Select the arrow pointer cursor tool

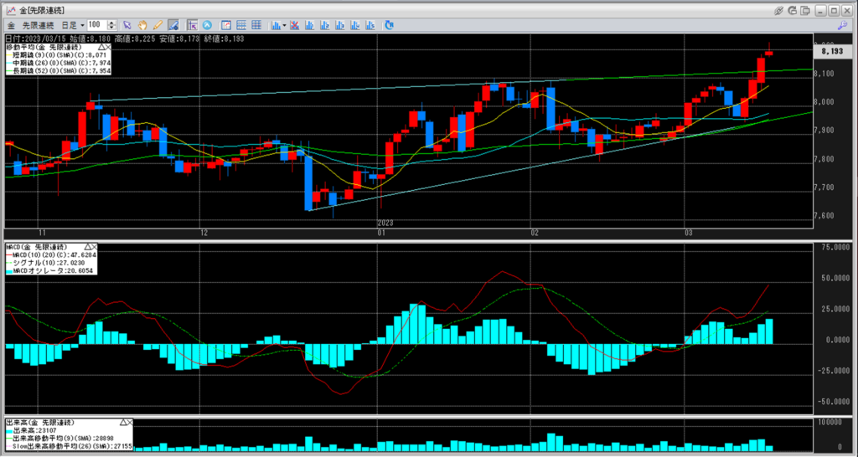click(127, 25)
